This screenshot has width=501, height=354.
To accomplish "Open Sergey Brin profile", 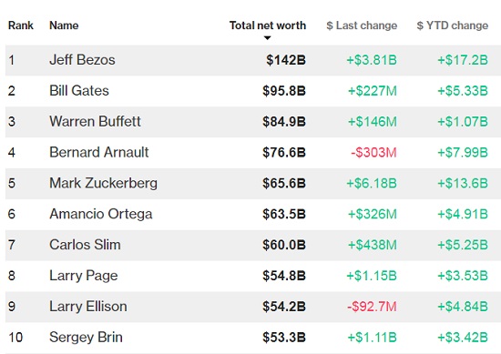I will [x=86, y=338].
